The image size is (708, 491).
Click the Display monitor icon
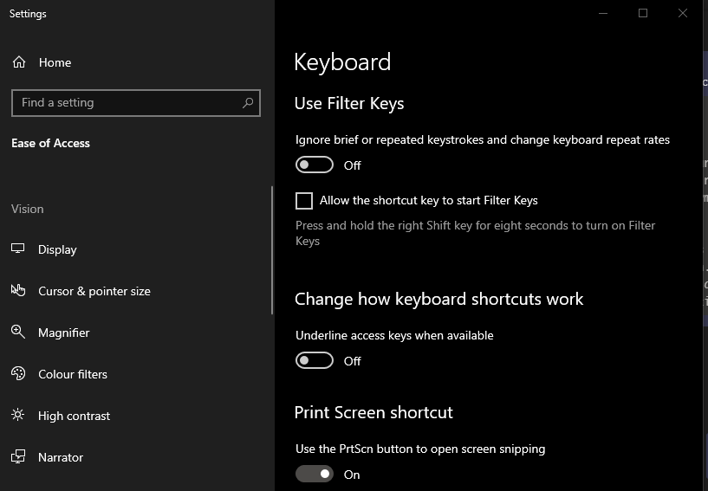click(x=18, y=249)
